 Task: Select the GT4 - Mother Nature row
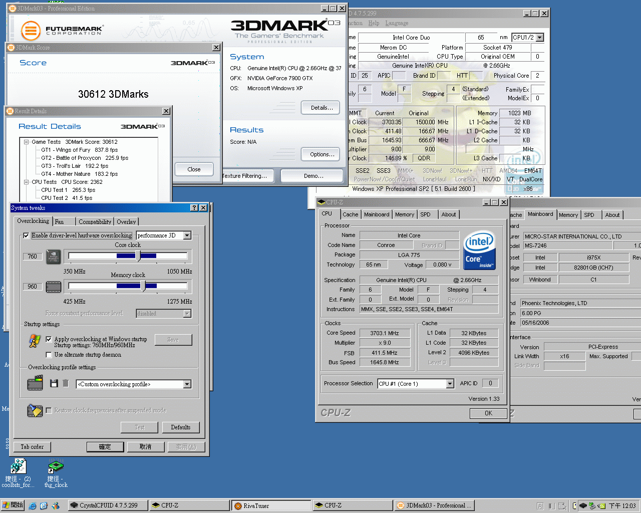pos(79,174)
